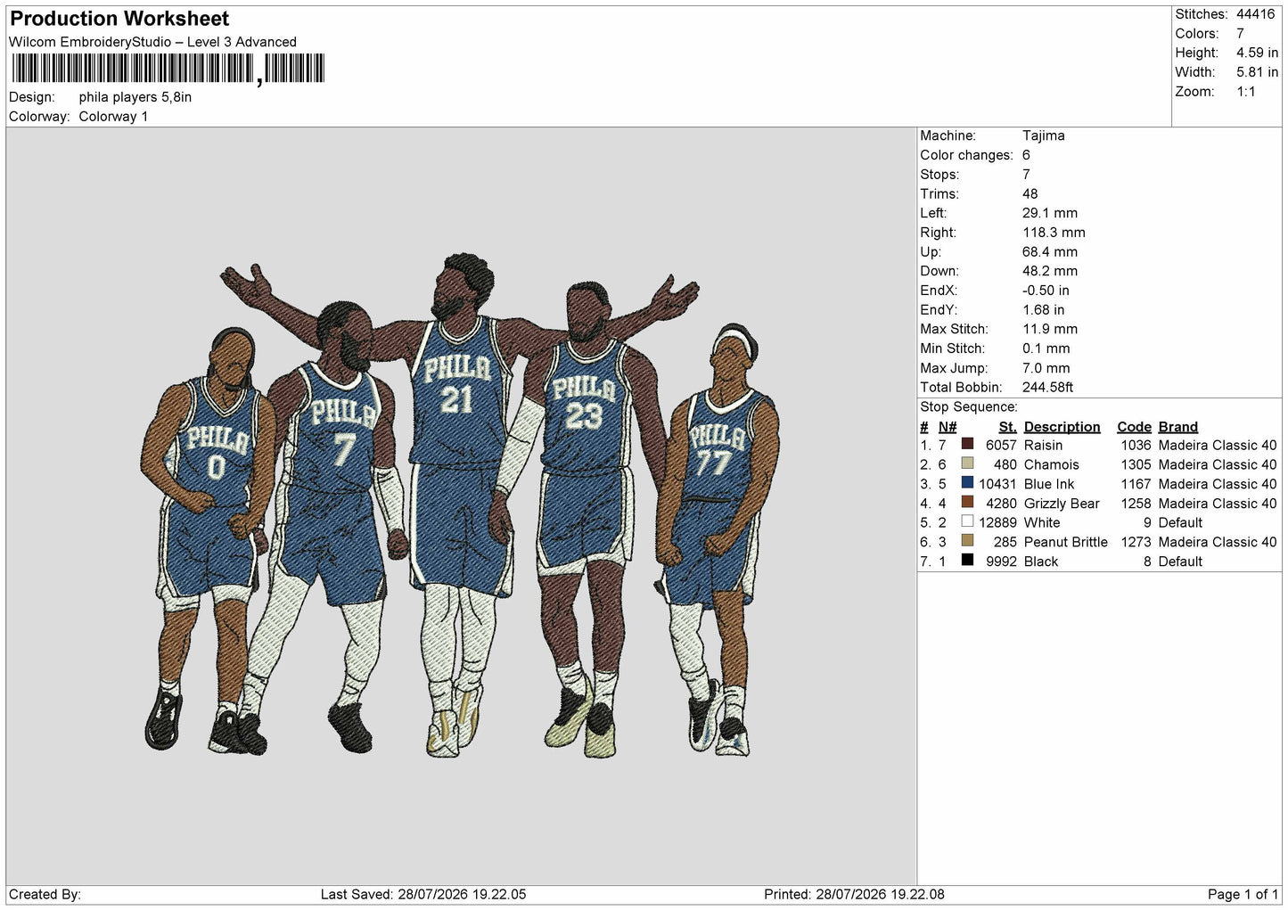Click the EndY value 1.68 in

click(x=1044, y=310)
